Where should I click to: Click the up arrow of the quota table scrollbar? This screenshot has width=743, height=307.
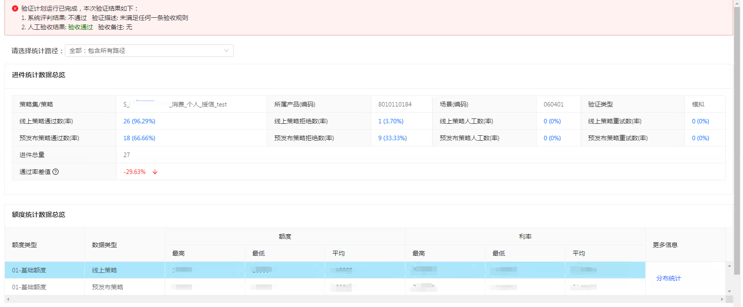click(x=729, y=266)
